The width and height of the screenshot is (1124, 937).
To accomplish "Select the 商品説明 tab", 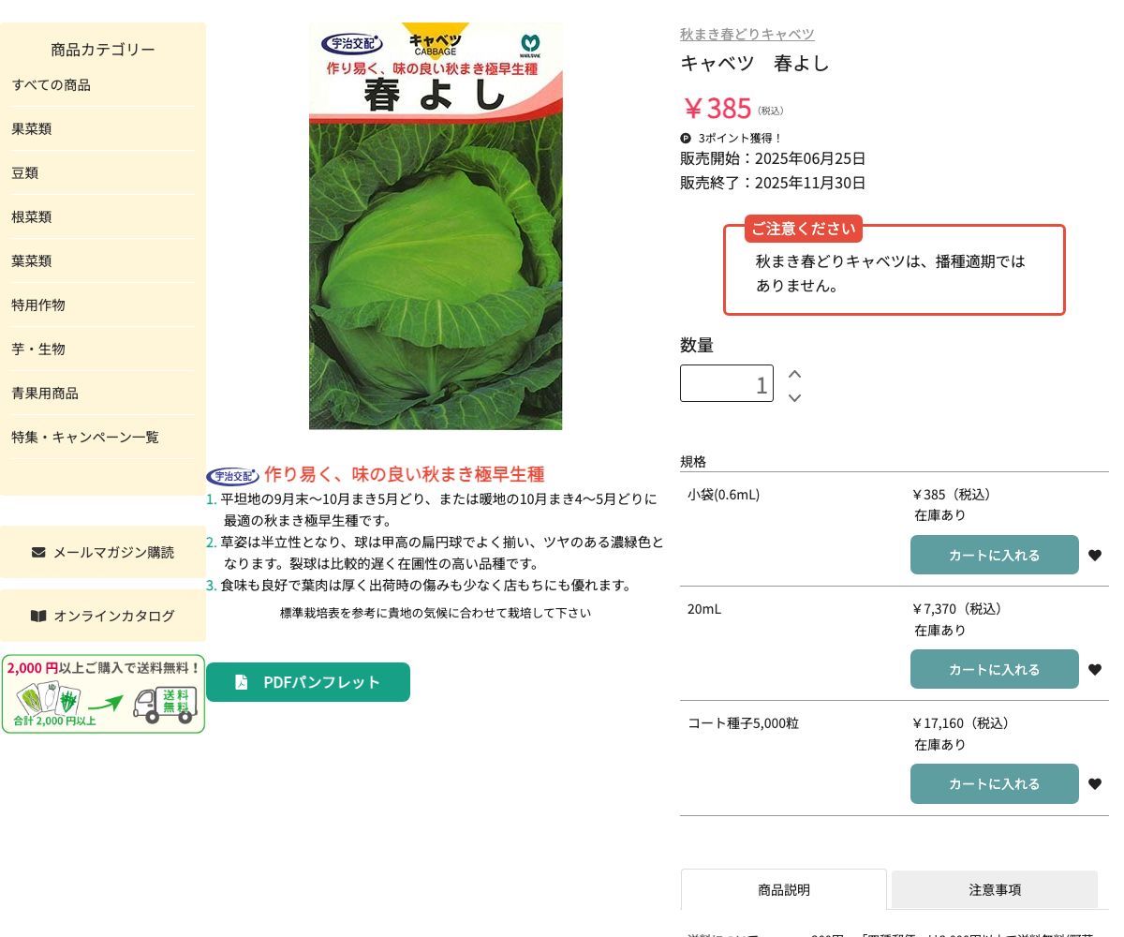I will pos(783,889).
